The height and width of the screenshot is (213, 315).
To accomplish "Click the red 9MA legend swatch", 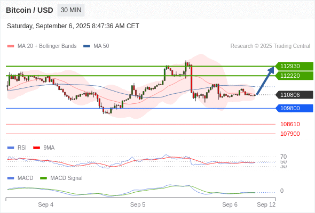I will (36, 148).
